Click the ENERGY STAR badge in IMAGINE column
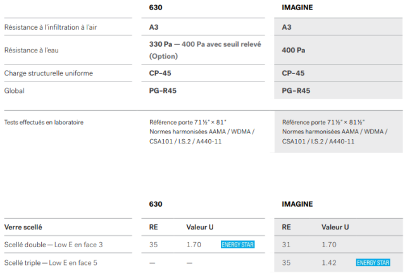This screenshot has width=405, height=275. pyautogui.click(x=373, y=262)
